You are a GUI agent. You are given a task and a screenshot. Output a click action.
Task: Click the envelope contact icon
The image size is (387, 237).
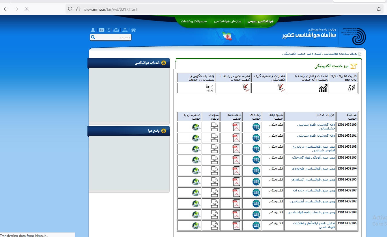point(116,30)
